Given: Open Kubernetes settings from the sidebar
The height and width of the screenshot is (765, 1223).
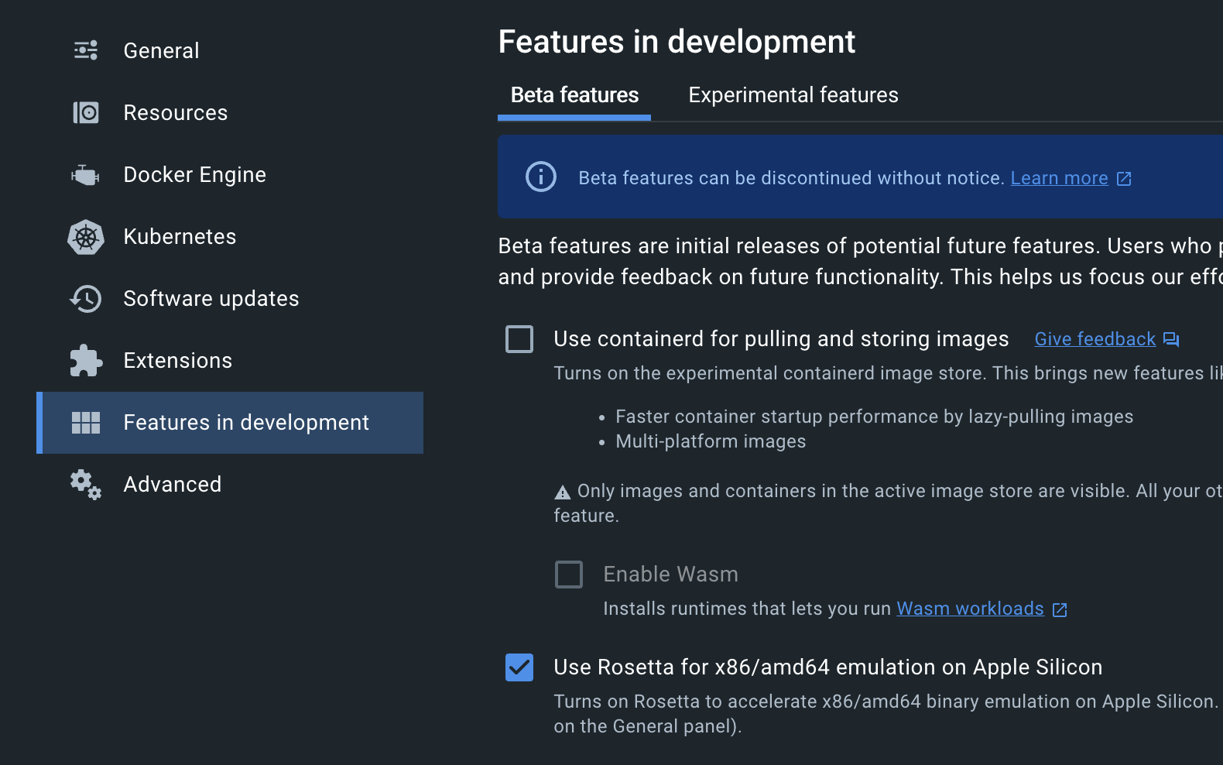Looking at the screenshot, I should coord(180,237).
